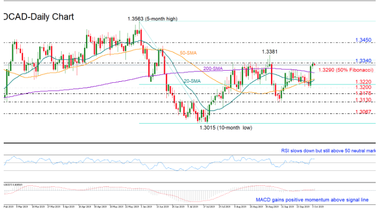This screenshot has width=381, height=214.
Task: Click the orange 50-SMA label
Action: point(188,53)
